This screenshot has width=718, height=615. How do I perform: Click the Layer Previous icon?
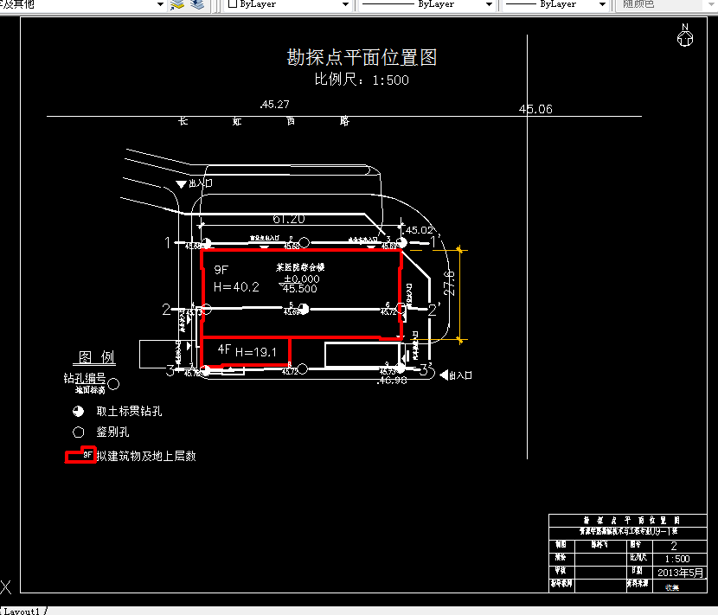[x=197, y=4]
